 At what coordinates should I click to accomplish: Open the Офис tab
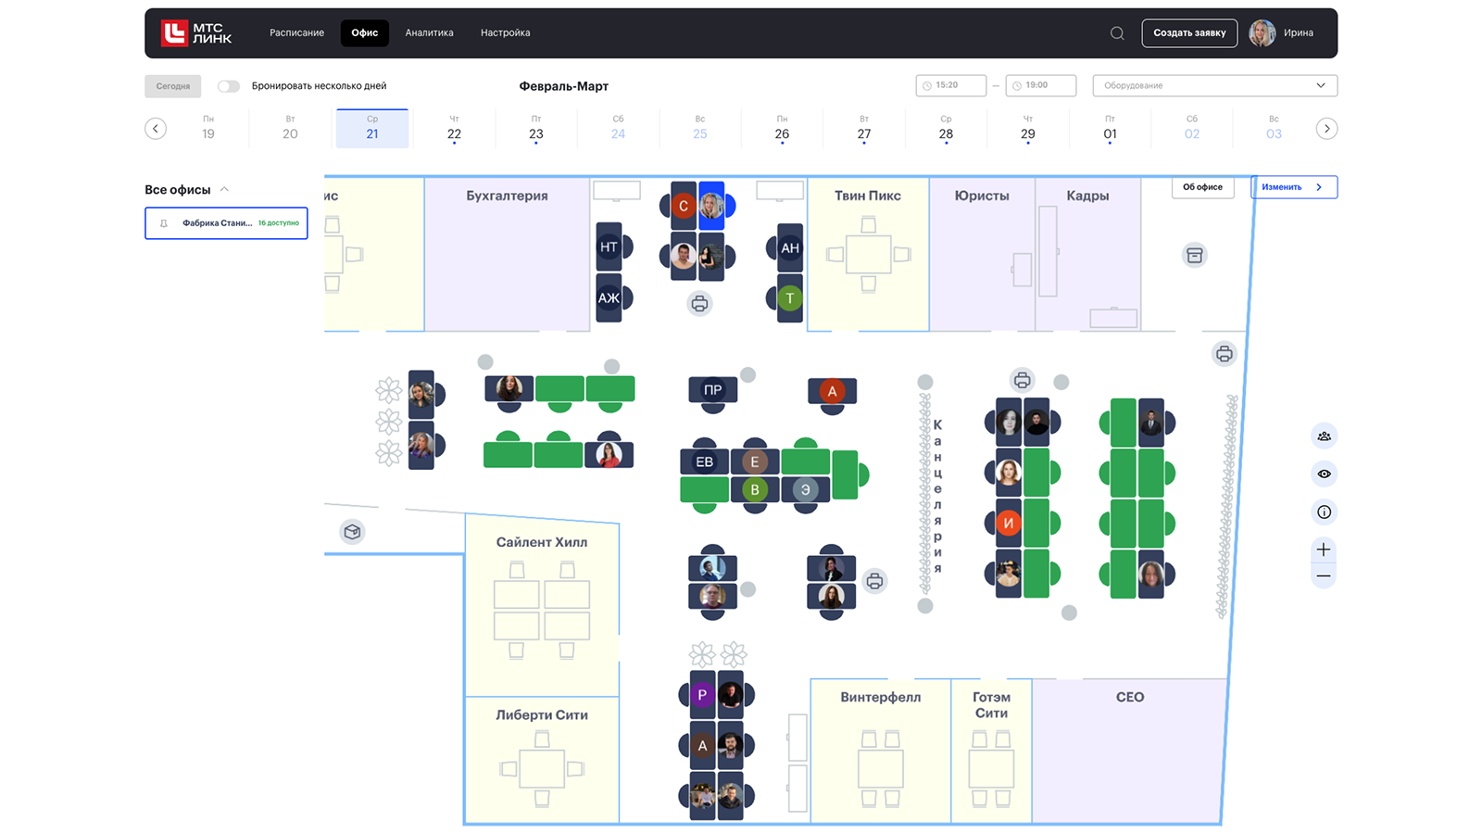coord(364,33)
